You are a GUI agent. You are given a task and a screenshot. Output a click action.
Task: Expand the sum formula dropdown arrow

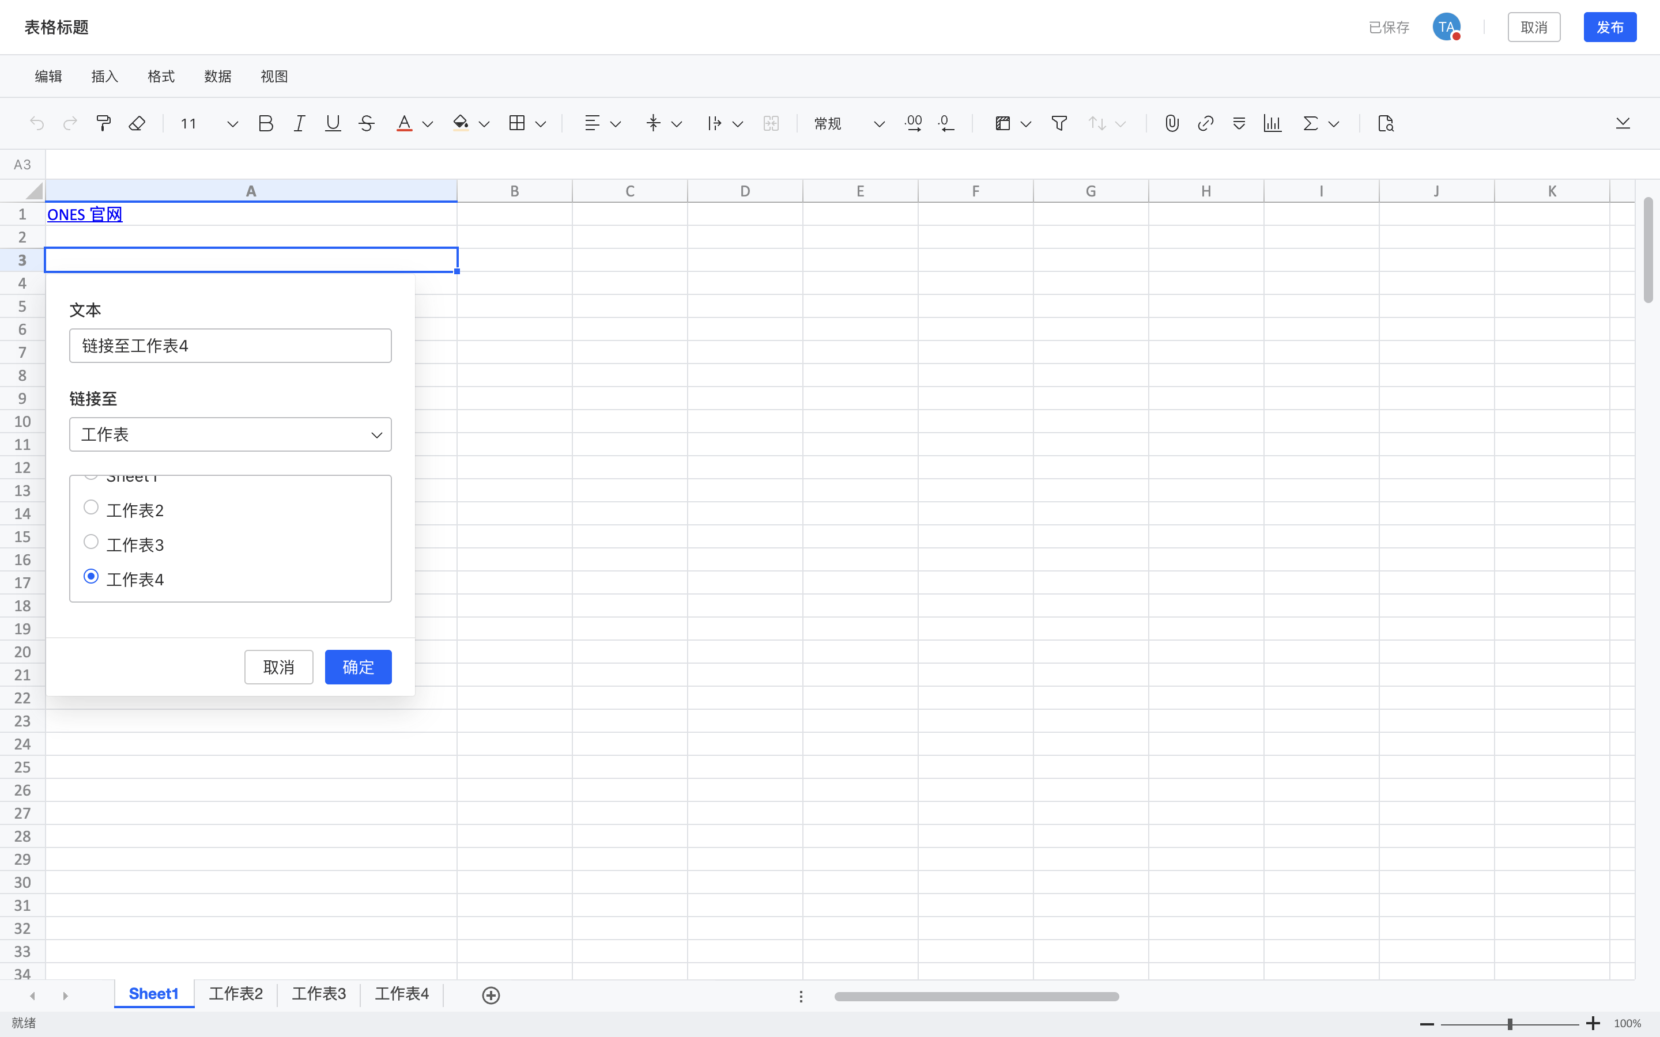click(x=1334, y=124)
